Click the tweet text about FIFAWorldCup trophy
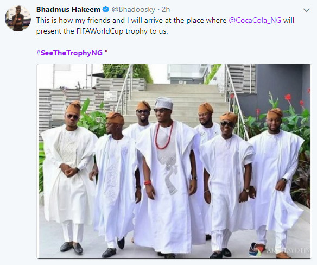The image size is (317, 265). click(x=165, y=26)
